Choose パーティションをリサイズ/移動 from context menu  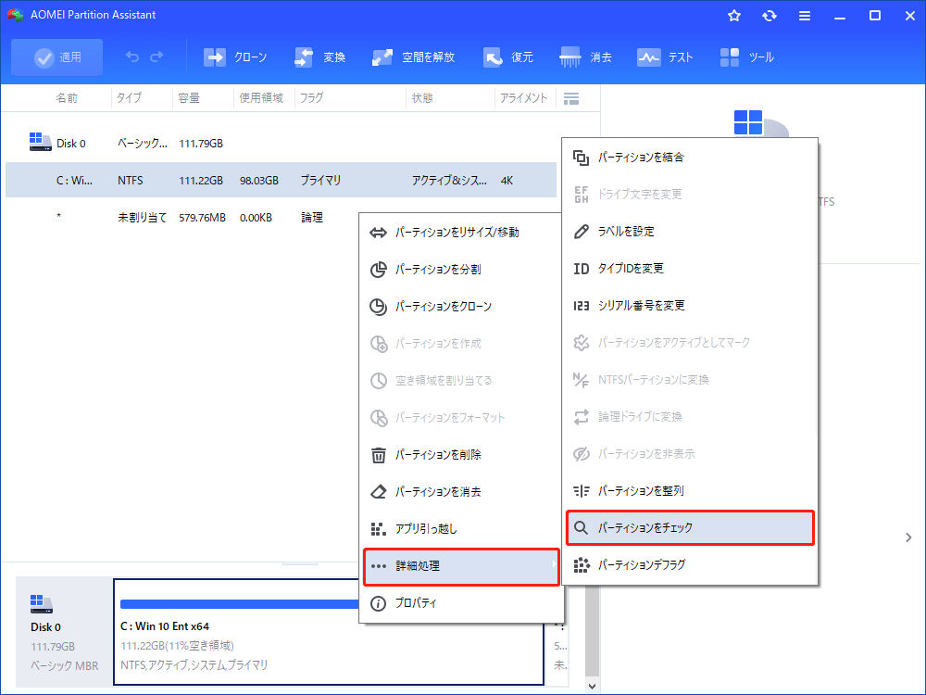pyautogui.click(x=461, y=233)
